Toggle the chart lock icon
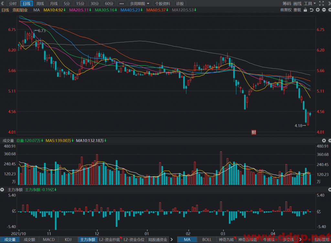The image size is (331, 243). click(x=305, y=10)
